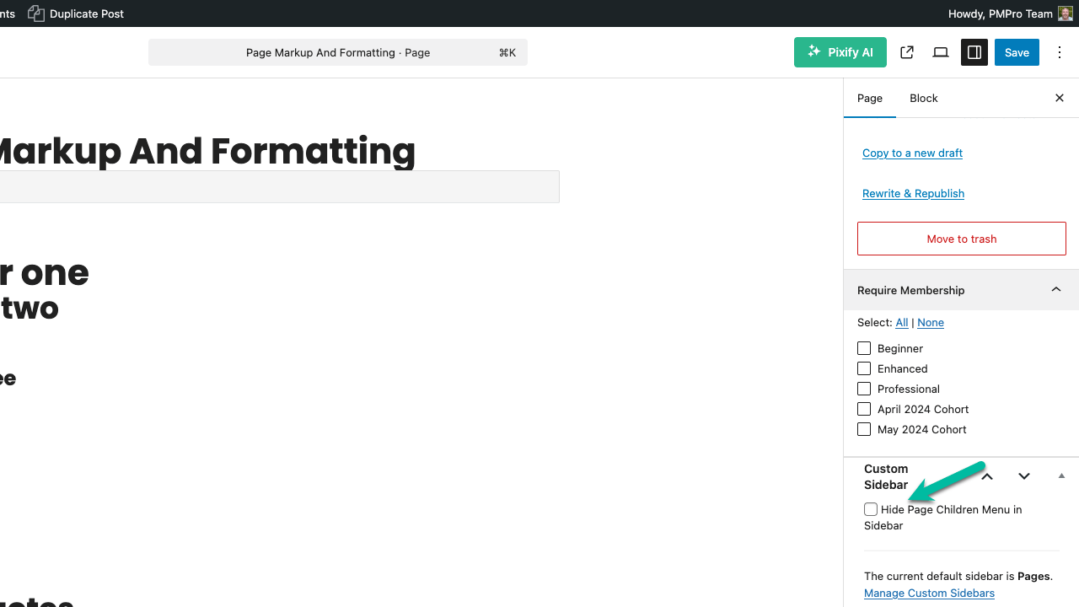Move Custom Sidebar panel up
The image size is (1079, 607).
(987, 476)
